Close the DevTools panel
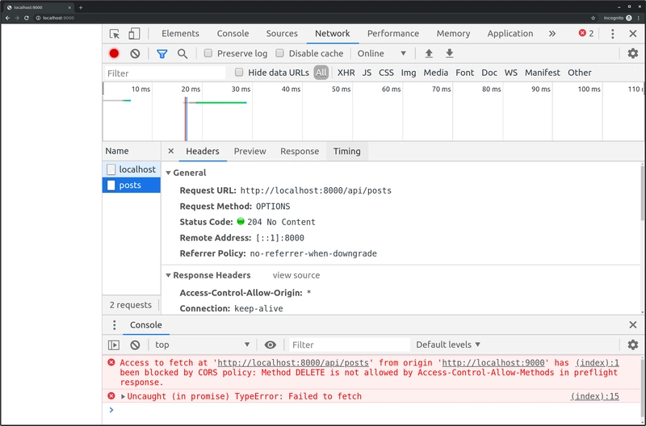The height and width of the screenshot is (426, 646). (x=633, y=34)
